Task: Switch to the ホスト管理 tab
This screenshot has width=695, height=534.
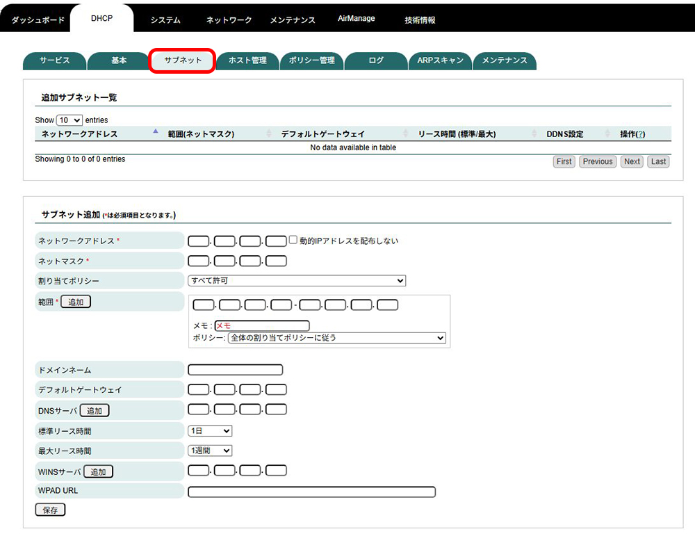Action: pos(247,60)
